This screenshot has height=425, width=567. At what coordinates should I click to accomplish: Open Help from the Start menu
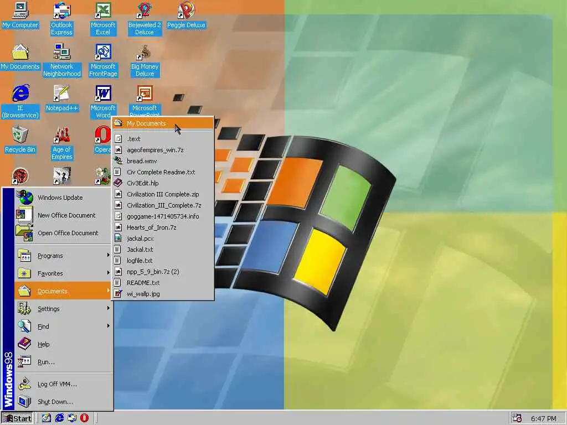click(x=63, y=344)
